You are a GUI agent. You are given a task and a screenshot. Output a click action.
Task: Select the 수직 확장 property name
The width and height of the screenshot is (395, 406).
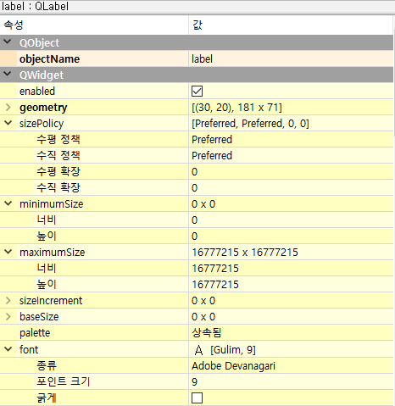[58, 187]
